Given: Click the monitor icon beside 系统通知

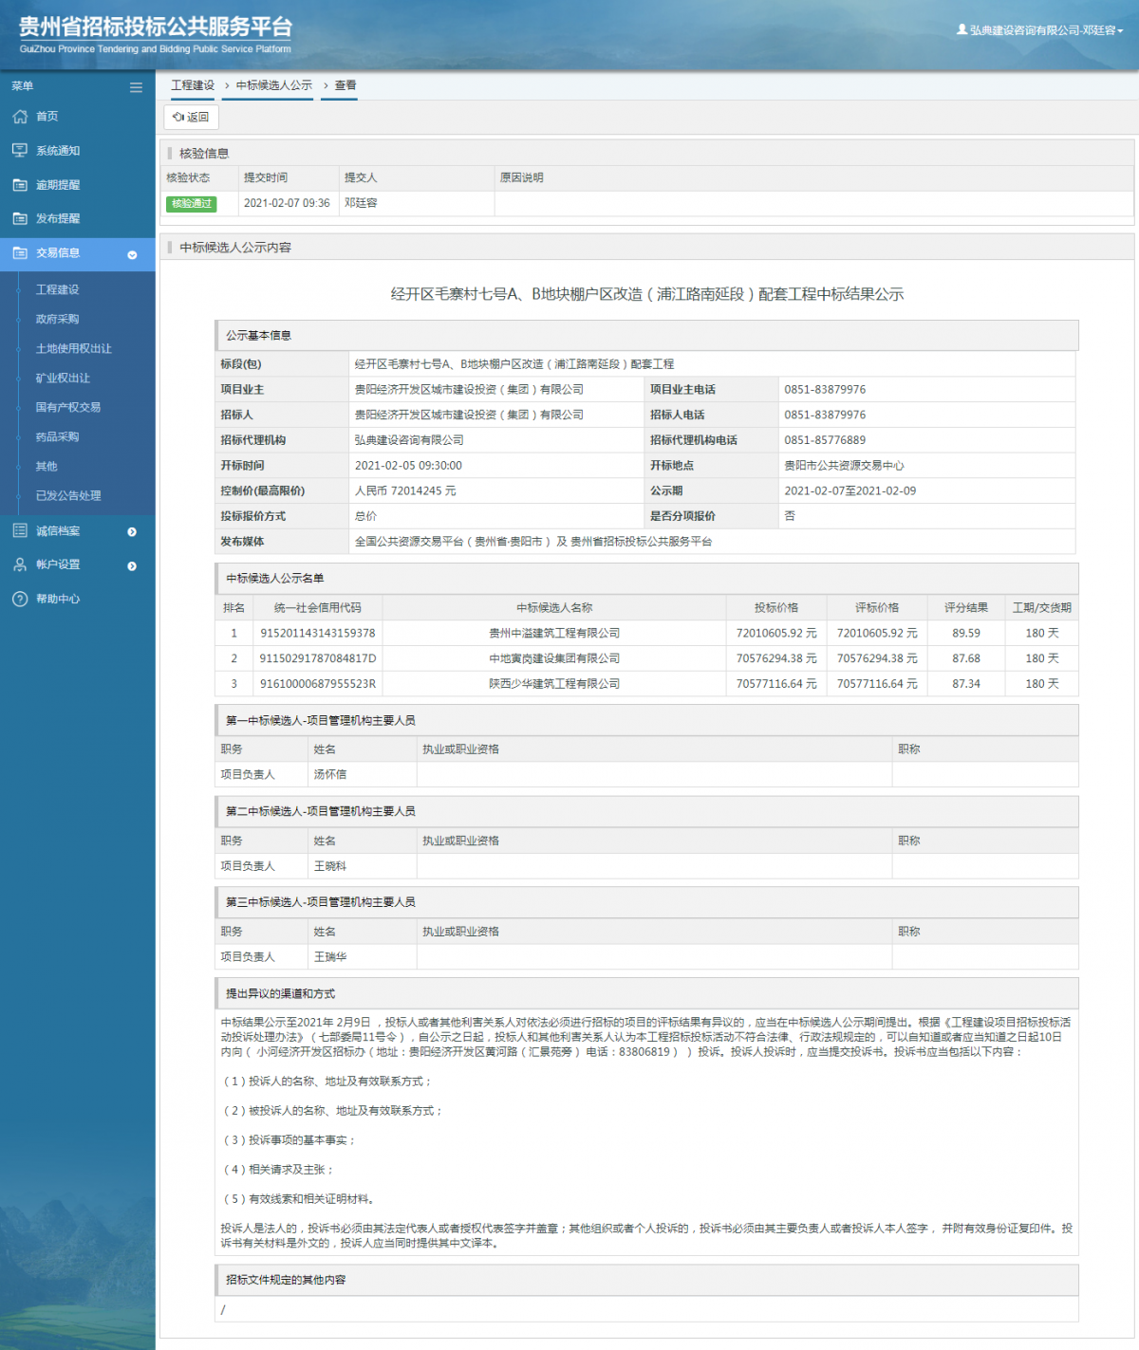Looking at the screenshot, I should point(20,151).
